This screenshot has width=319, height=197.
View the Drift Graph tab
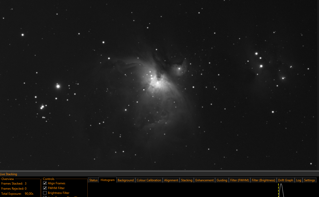tap(286, 180)
